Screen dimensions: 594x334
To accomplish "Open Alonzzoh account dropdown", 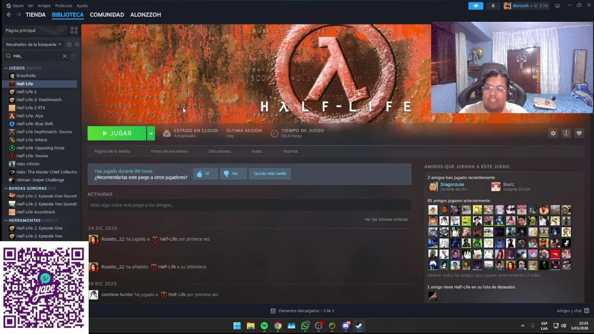I will (x=526, y=6).
